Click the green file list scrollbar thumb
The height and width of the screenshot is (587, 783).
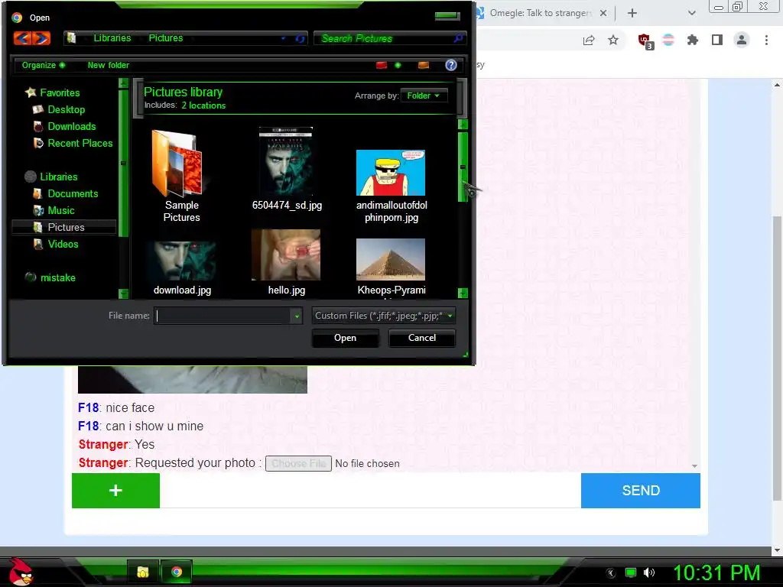463,167
